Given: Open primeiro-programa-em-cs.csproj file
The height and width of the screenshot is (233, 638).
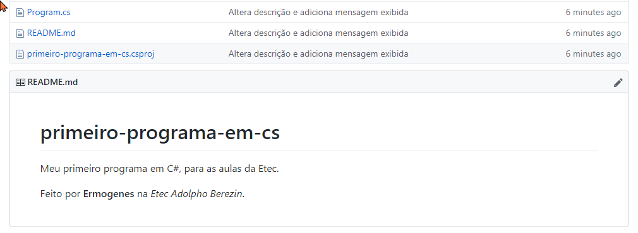Looking at the screenshot, I should coord(90,54).
